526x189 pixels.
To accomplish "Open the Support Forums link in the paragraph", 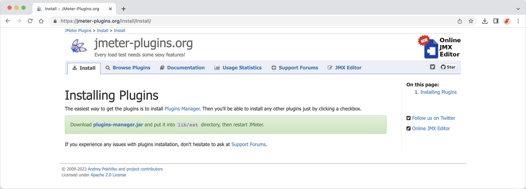I will pos(249,144).
